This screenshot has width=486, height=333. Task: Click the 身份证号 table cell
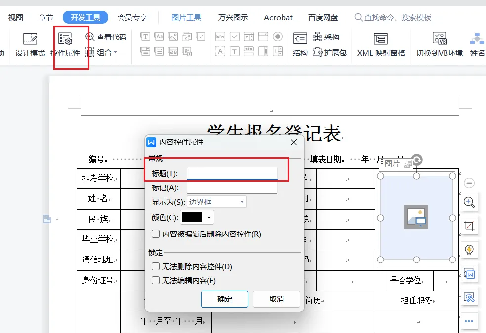click(x=99, y=280)
